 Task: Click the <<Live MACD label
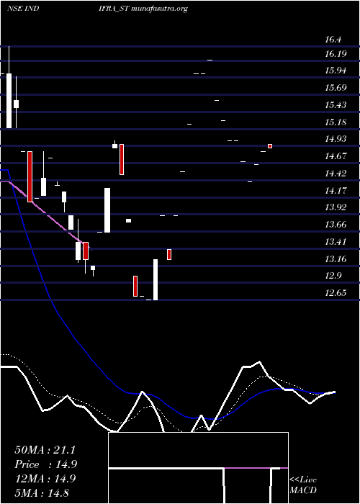click(x=303, y=485)
